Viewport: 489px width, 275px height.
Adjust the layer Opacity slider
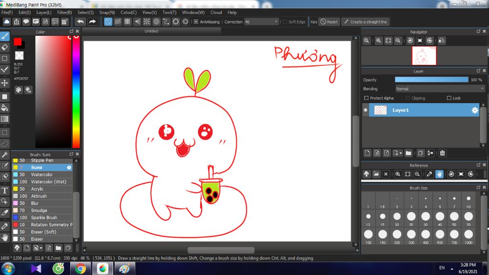[x=432, y=80]
